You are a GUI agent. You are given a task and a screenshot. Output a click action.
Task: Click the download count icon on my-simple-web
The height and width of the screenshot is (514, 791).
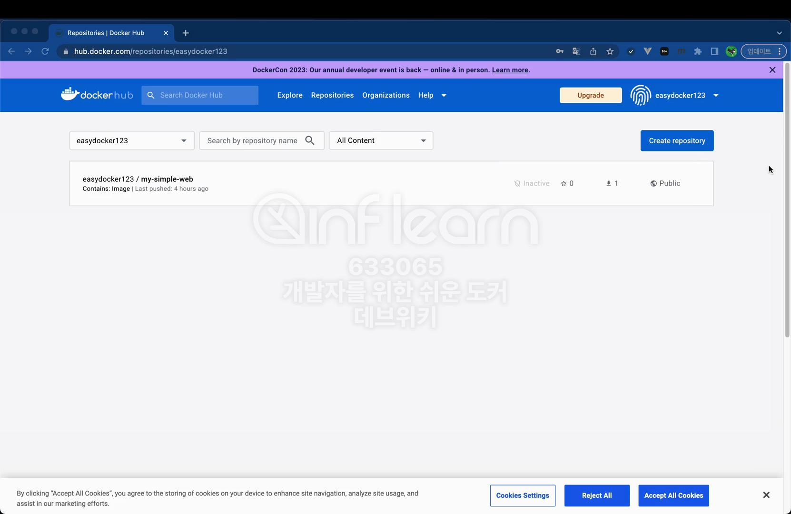point(608,183)
